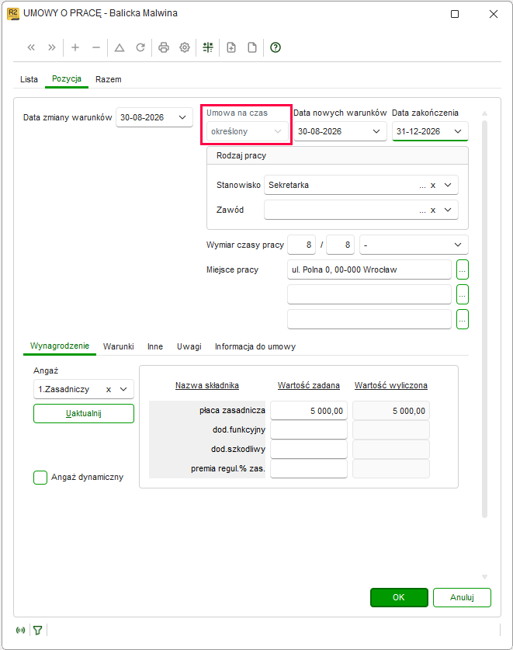The height and width of the screenshot is (650, 513).
Task: Open the Warunki tab
Action: coord(119,346)
